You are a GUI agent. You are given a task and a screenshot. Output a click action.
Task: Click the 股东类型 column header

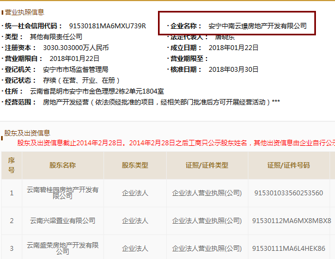pyautogui.click(x=135, y=165)
